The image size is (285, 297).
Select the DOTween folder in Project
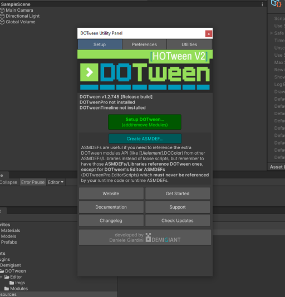[16, 271]
